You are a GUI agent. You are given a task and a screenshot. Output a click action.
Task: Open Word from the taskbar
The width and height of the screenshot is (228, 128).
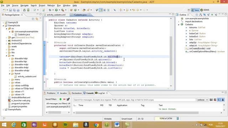(117, 125)
